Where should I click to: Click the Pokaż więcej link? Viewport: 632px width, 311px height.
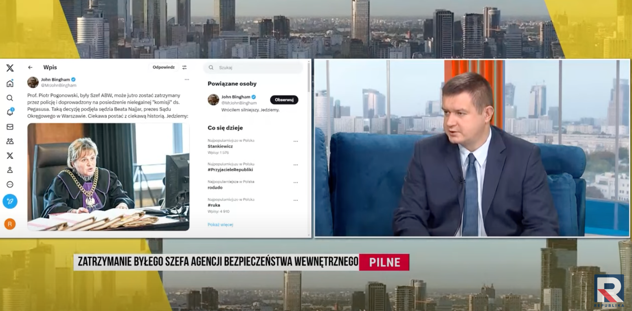220,225
